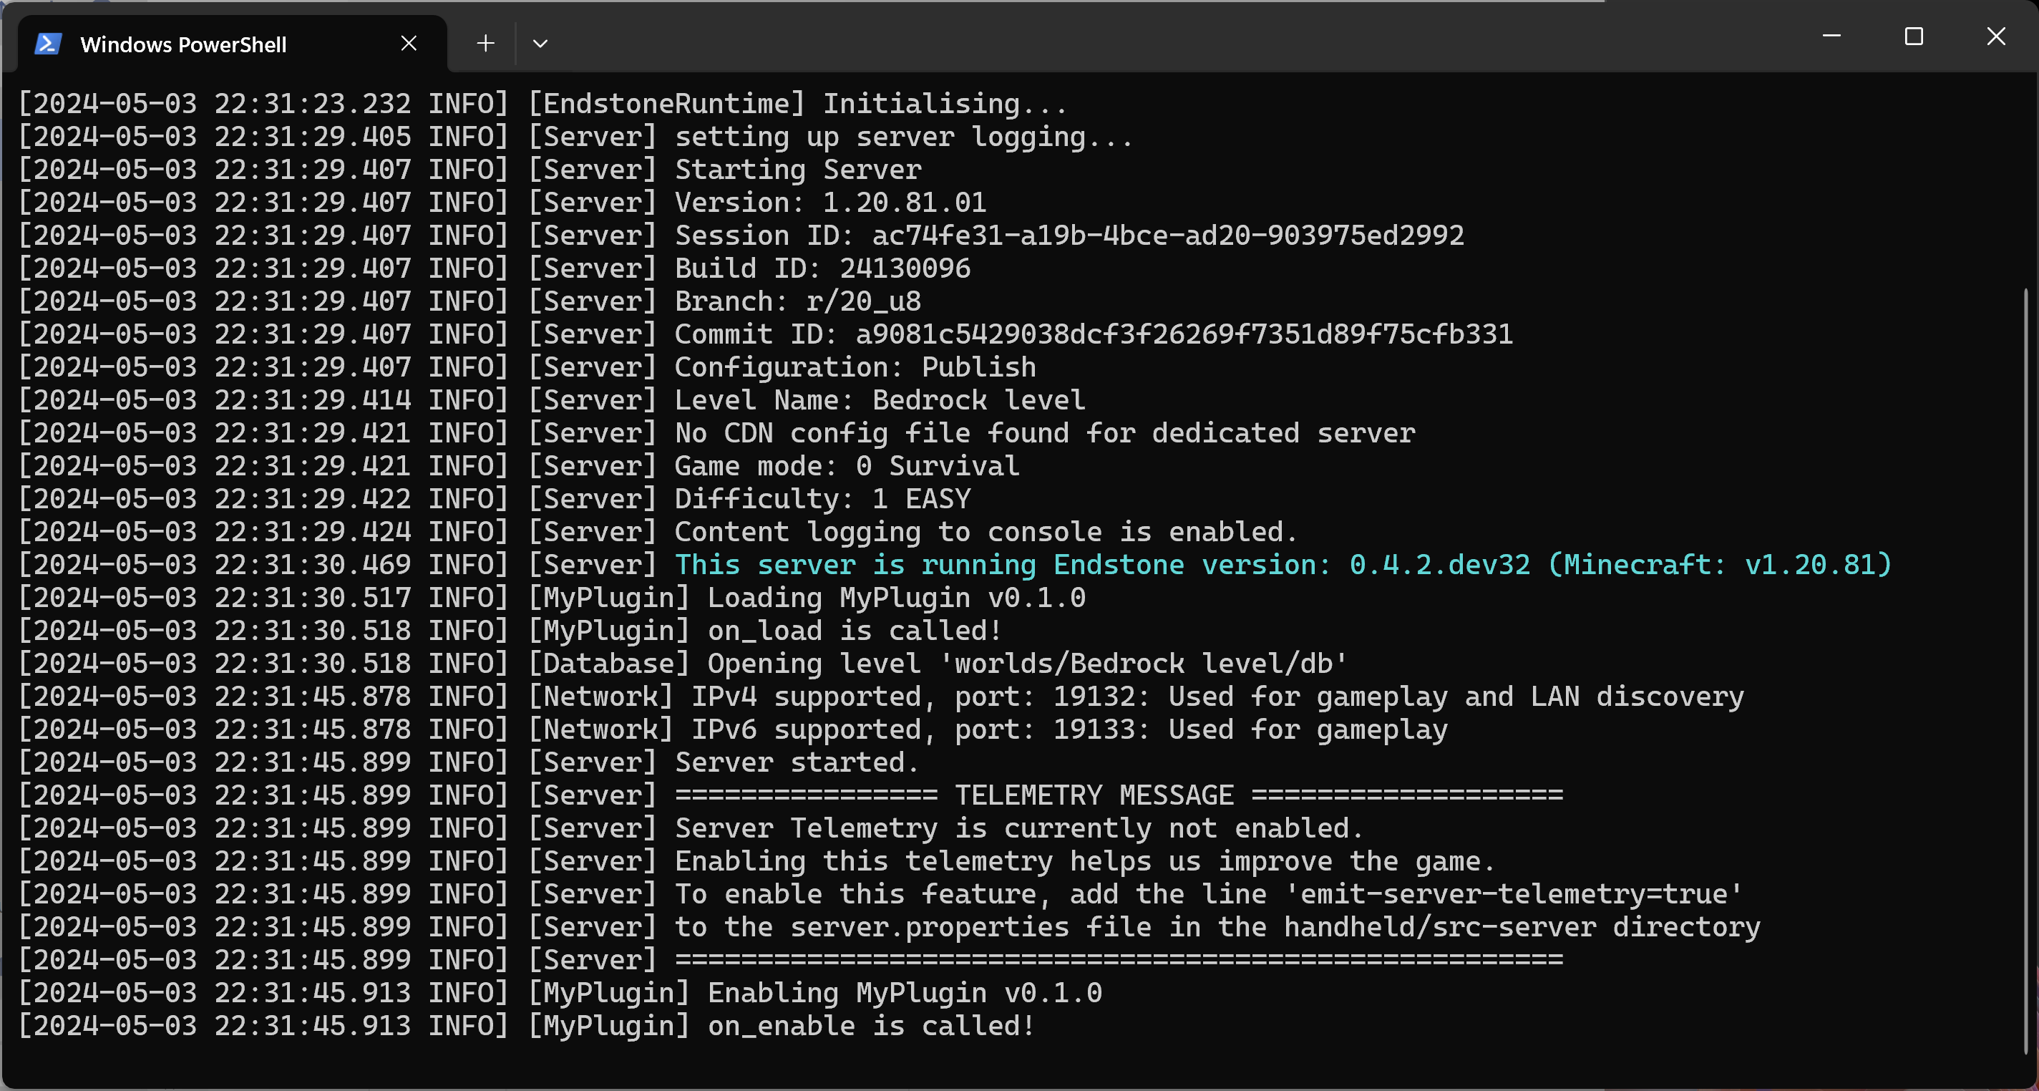The height and width of the screenshot is (1091, 2039).
Task: Click the 'Level Name: Bedrock level' line
Action: 879,399
